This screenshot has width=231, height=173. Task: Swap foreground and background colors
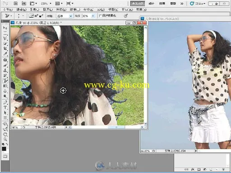click(x=7, y=144)
